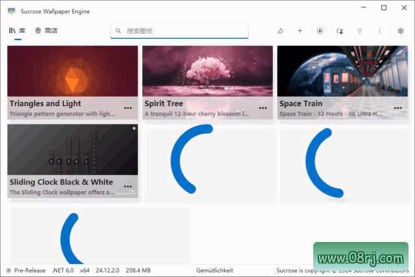This screenshot has width=415, height=277.
Task: Click the 'Triangle pattern generator' description
Action: (62, 114)
